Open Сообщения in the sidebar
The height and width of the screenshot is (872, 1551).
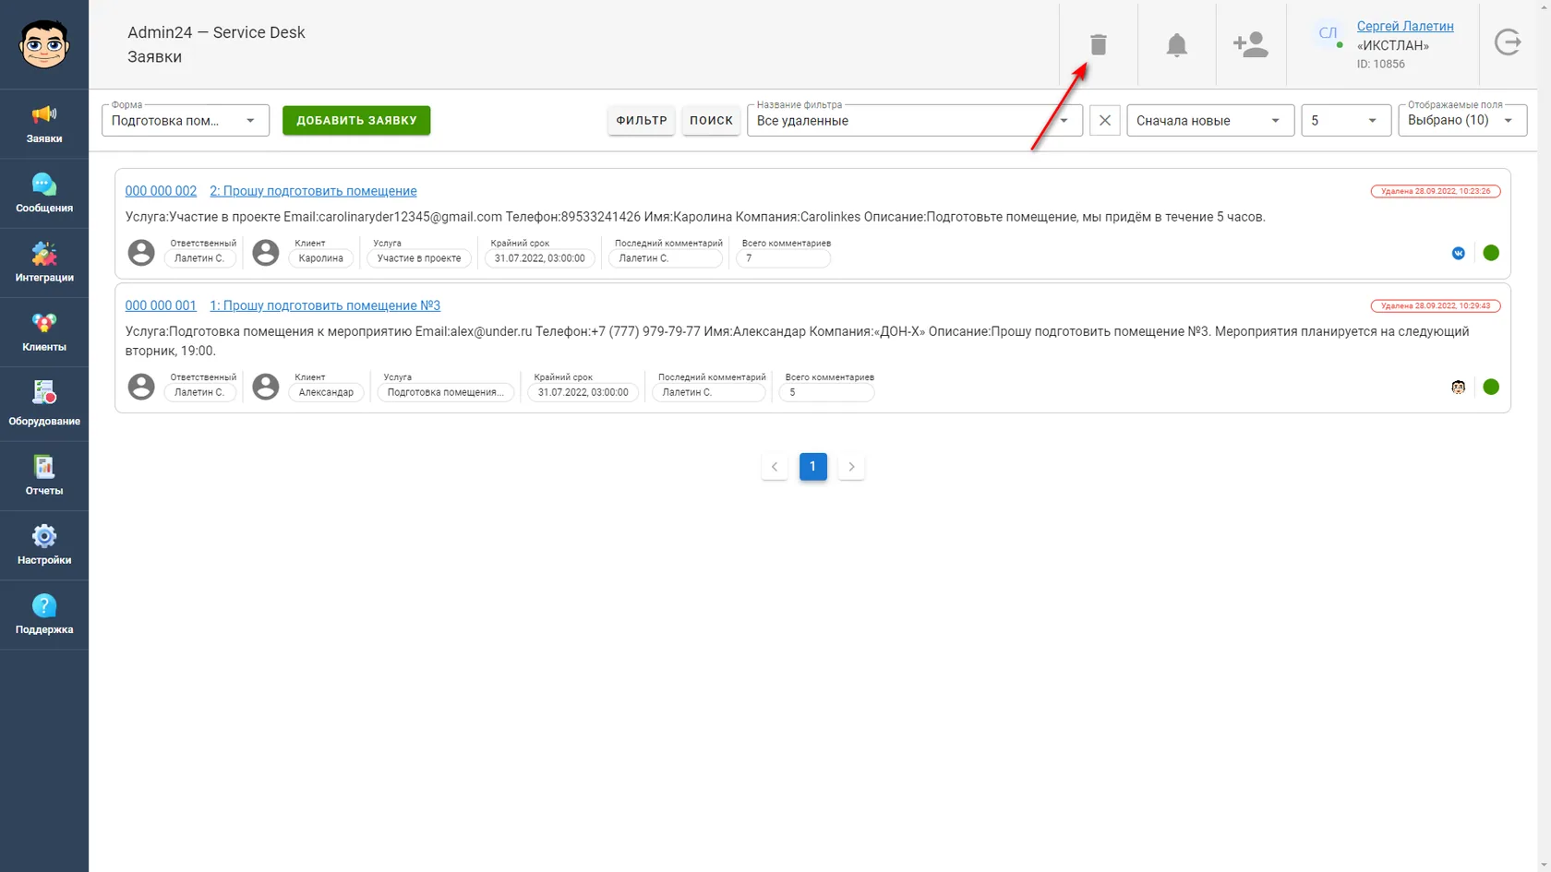point(44,194)
